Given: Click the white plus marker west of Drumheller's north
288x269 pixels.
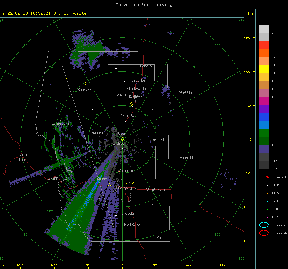Looking at the screenshot, I should 181,129.
